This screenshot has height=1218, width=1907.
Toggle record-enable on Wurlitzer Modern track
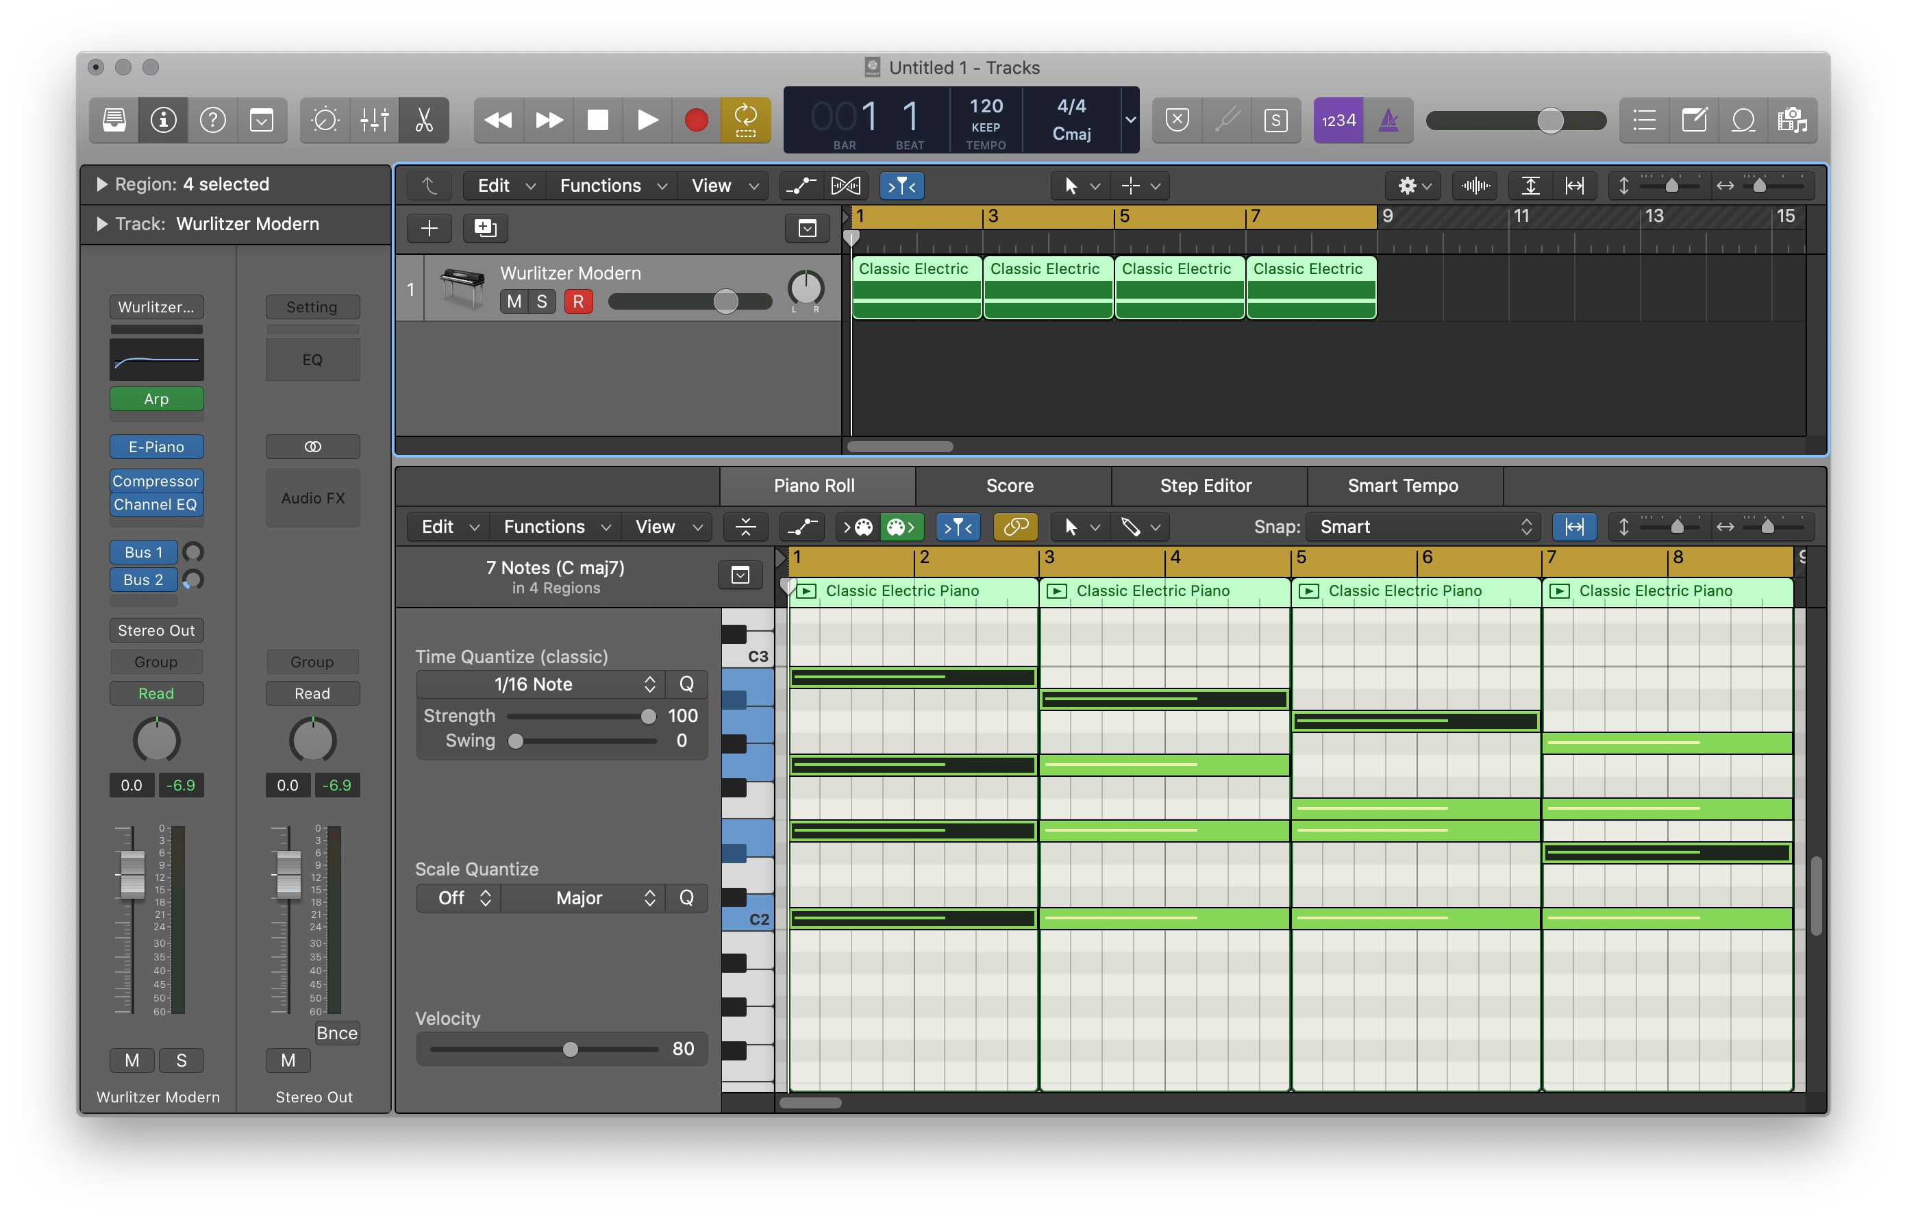coord(578,301)
